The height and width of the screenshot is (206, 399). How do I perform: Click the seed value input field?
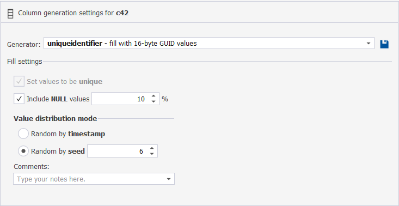118,151
